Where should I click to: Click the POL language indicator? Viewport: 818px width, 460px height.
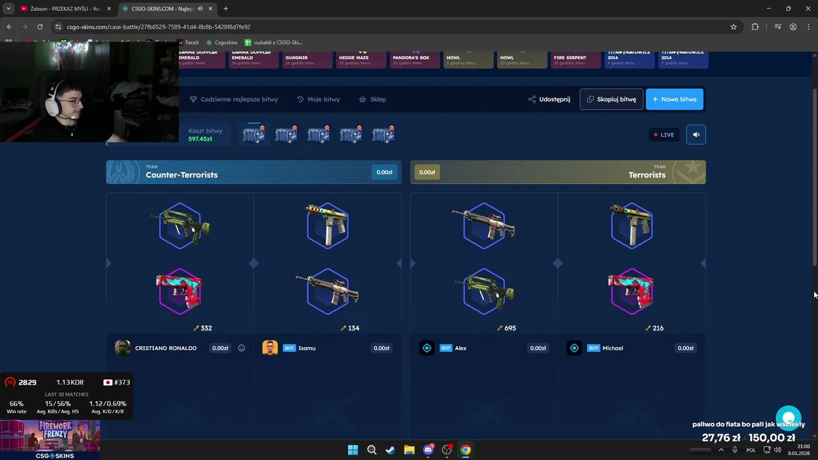pos(751,450)
